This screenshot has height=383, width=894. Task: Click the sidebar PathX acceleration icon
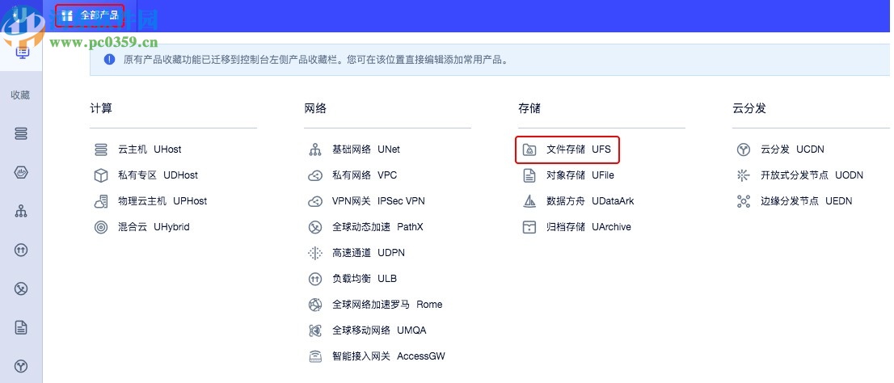21,289
